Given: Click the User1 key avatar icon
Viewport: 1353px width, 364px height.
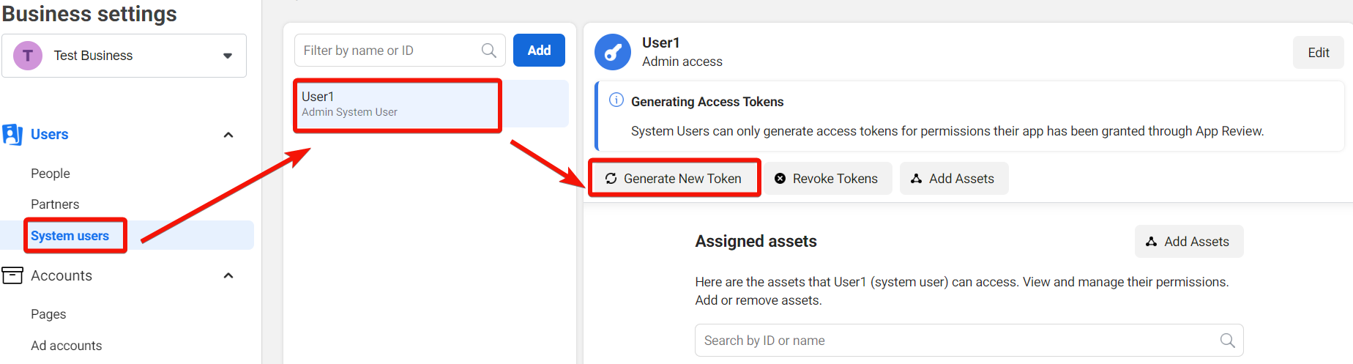Looking at the screenshot, I should tap(613, 52).
